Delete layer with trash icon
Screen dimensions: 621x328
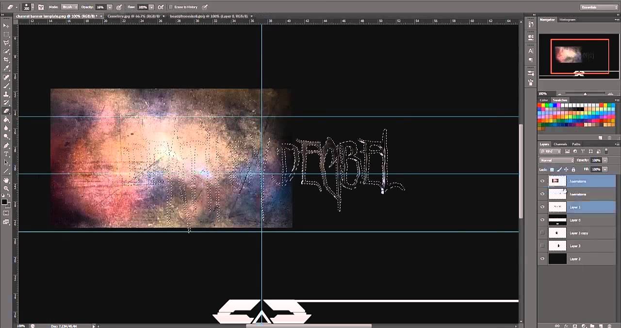610,326
